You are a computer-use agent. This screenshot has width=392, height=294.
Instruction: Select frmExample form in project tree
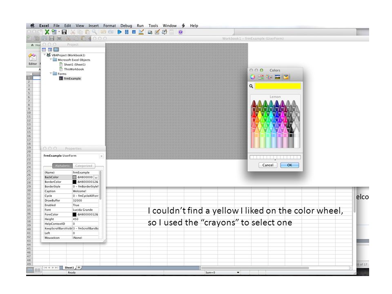[x=72, y=78]
